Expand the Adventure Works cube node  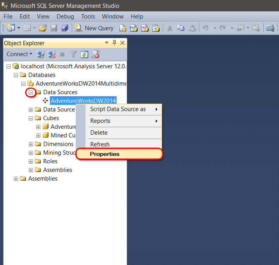[38, 127]
